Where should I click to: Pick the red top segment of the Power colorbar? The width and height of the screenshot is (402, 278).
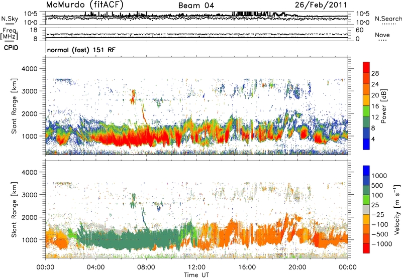click(366, 67)
